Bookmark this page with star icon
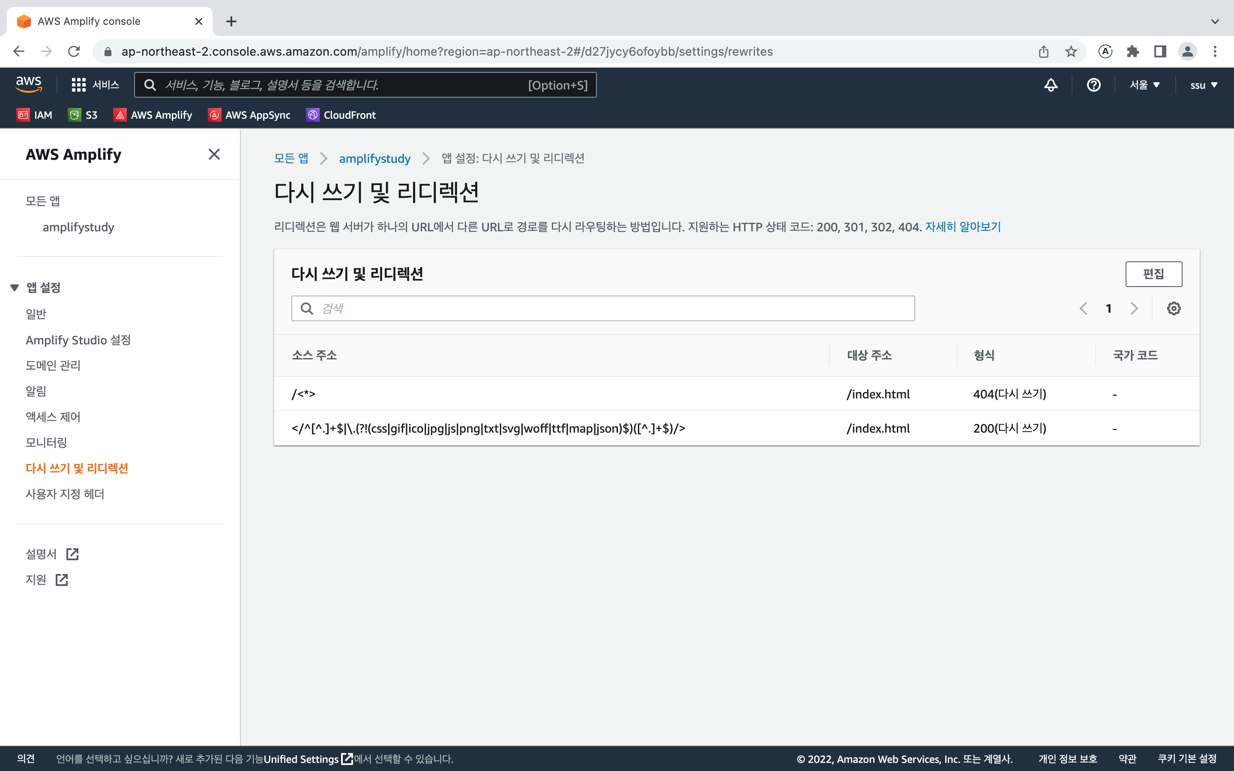 coord(1071,51)
